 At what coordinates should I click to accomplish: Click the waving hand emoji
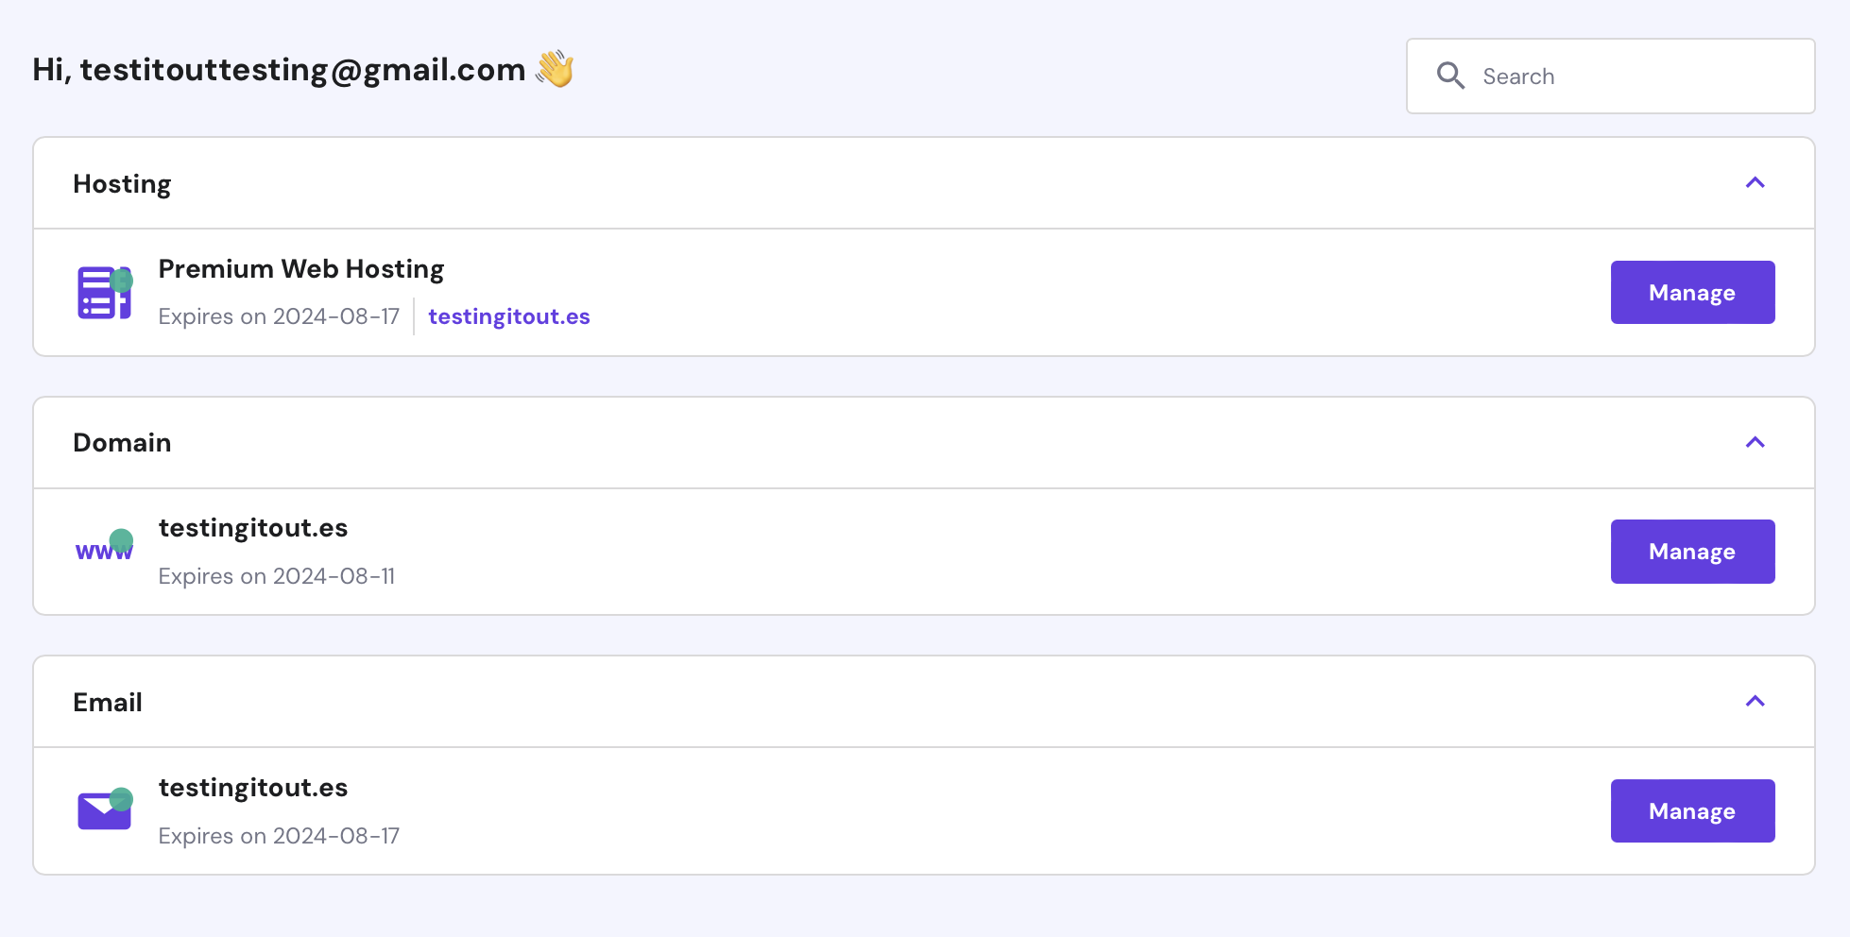556,69
